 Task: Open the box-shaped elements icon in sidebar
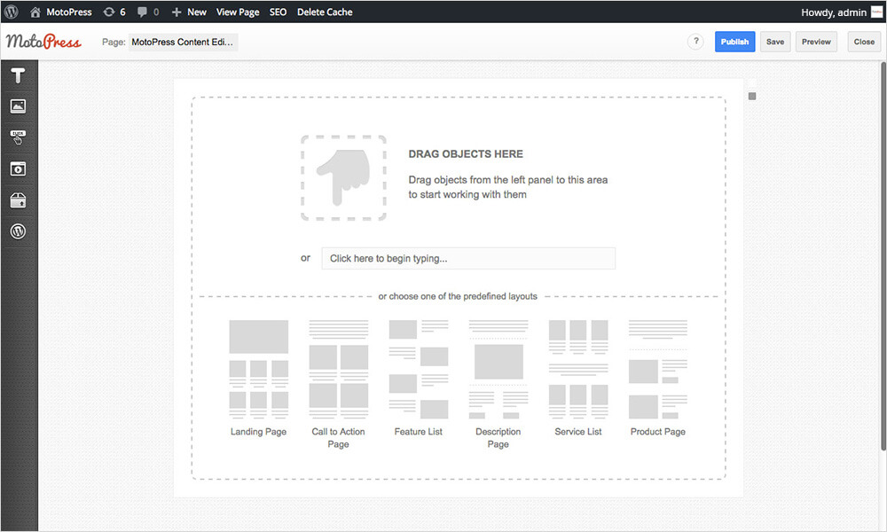click(18, 200)
